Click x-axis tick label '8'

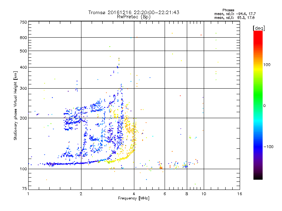click(187, 194)
